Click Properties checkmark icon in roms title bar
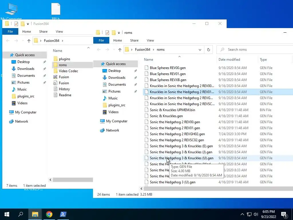Screen dimensions: 293x220 107,33
